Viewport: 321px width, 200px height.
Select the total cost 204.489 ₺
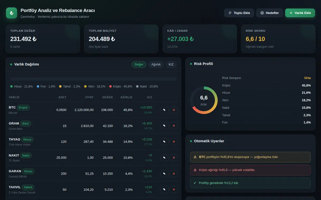102,39
